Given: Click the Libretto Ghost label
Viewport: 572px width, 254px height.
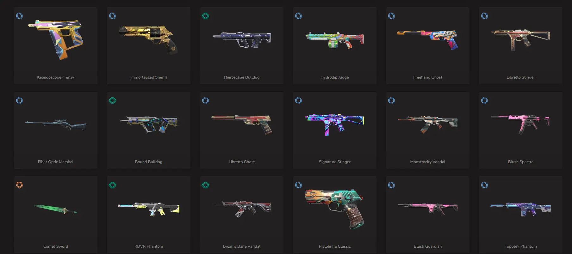Looking at the screenshot, I should [x=242, y=162].
